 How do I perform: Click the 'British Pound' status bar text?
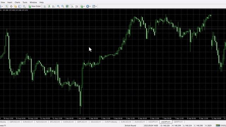coord(130,126)
